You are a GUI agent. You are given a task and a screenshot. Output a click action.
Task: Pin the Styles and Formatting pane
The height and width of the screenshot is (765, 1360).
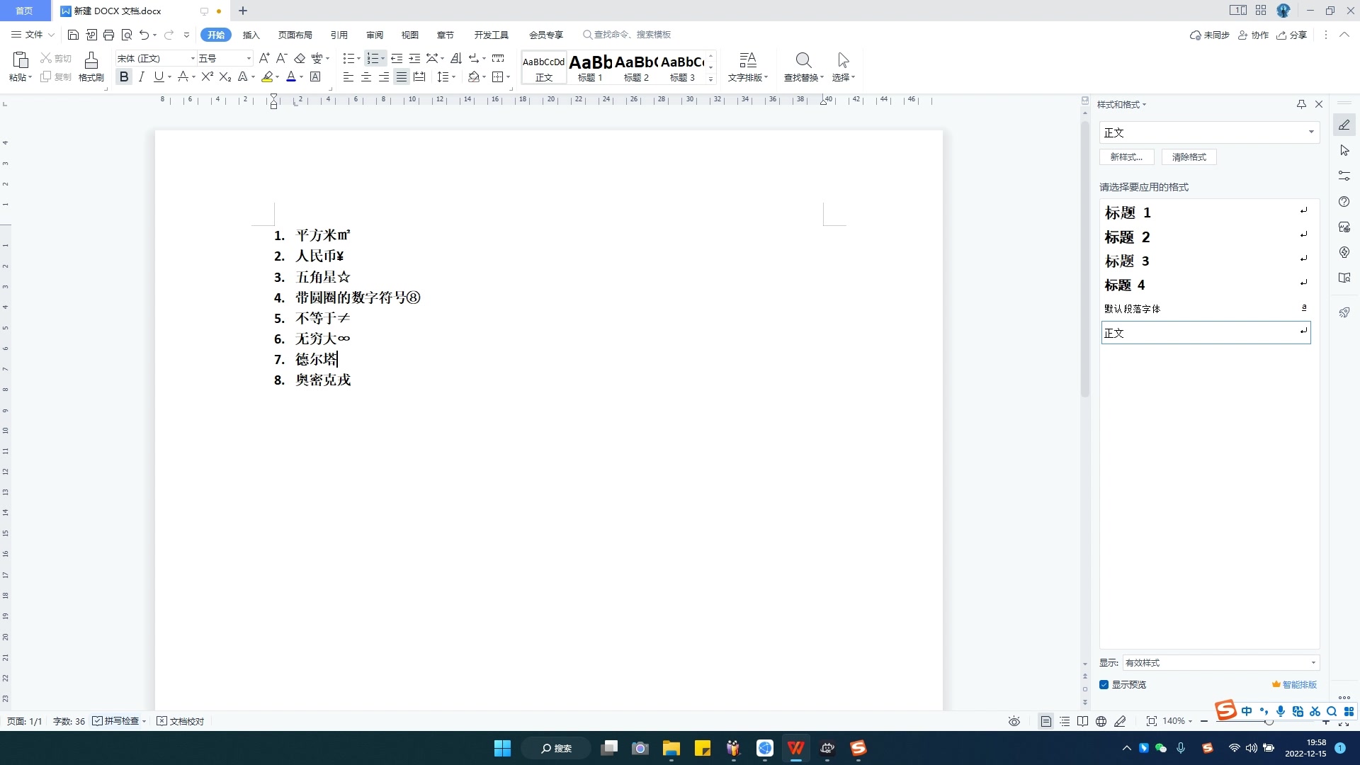pyautogui.click(x=1301, y=104)
